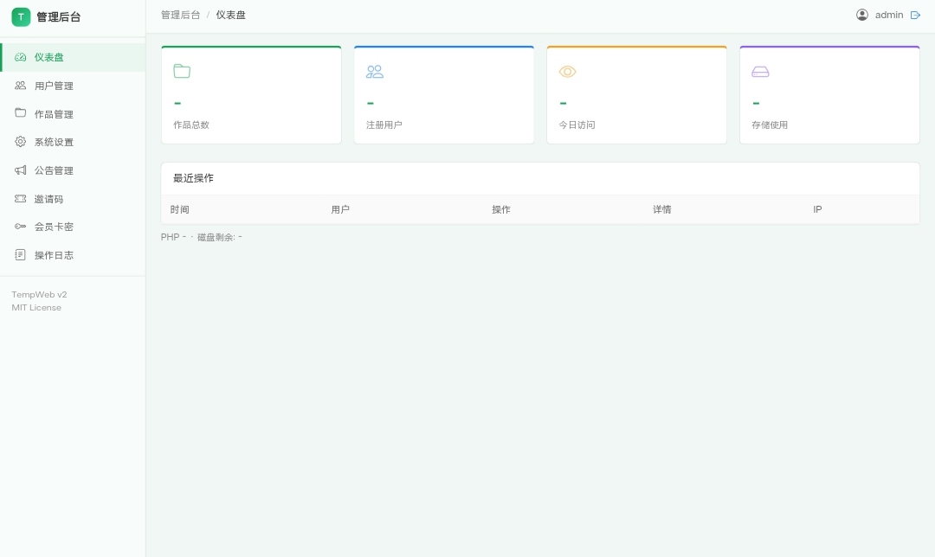Select the 作品总数 stat card label

191,125
